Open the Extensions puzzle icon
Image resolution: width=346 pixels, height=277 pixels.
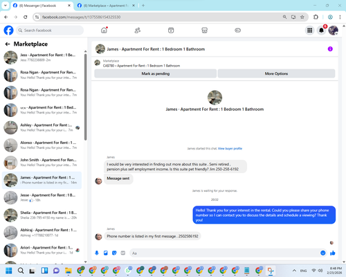click(316, 17)
